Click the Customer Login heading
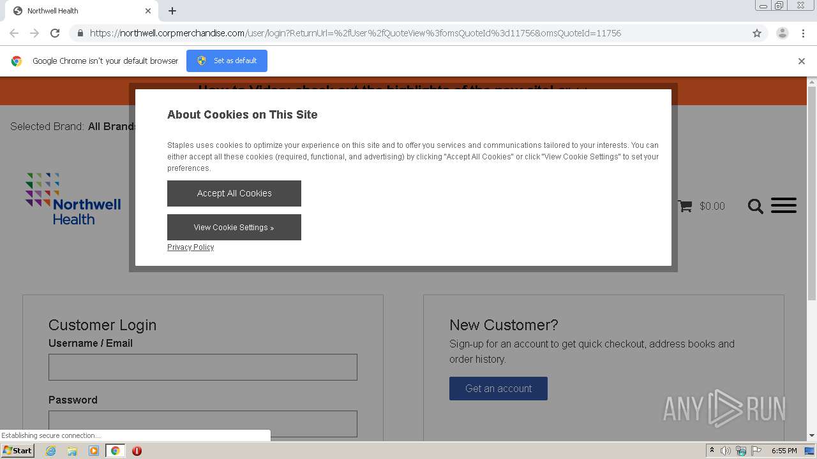This screenshot has width=817, height=459. 102,325
